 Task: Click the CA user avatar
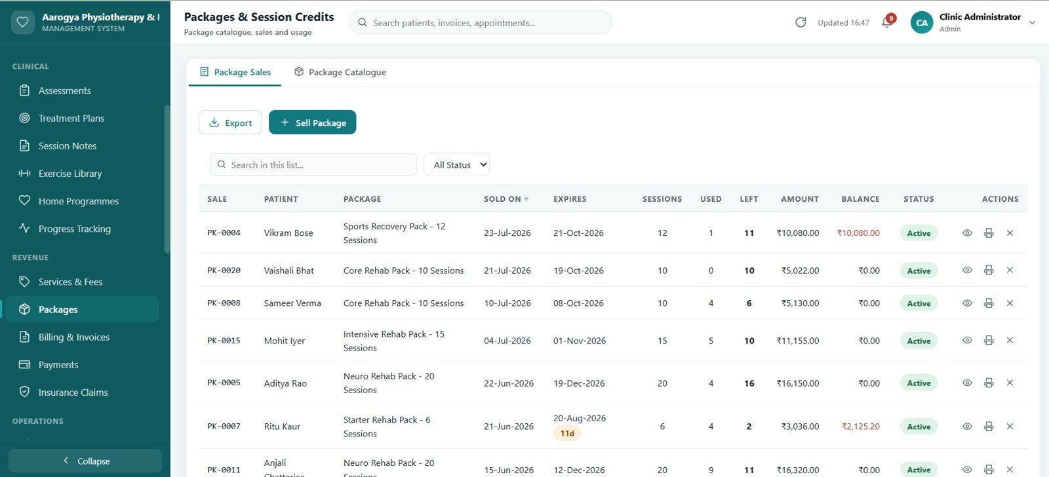click(x=922, y=22)
